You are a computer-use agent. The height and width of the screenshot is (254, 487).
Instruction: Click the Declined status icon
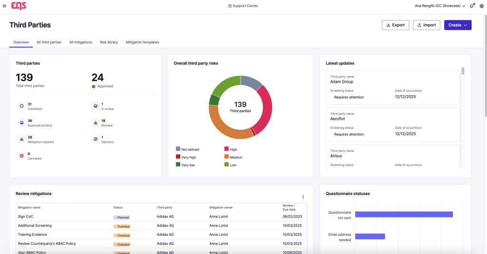95,139
